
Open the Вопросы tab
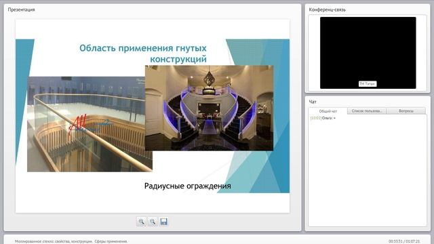click(x=406, y=111)
